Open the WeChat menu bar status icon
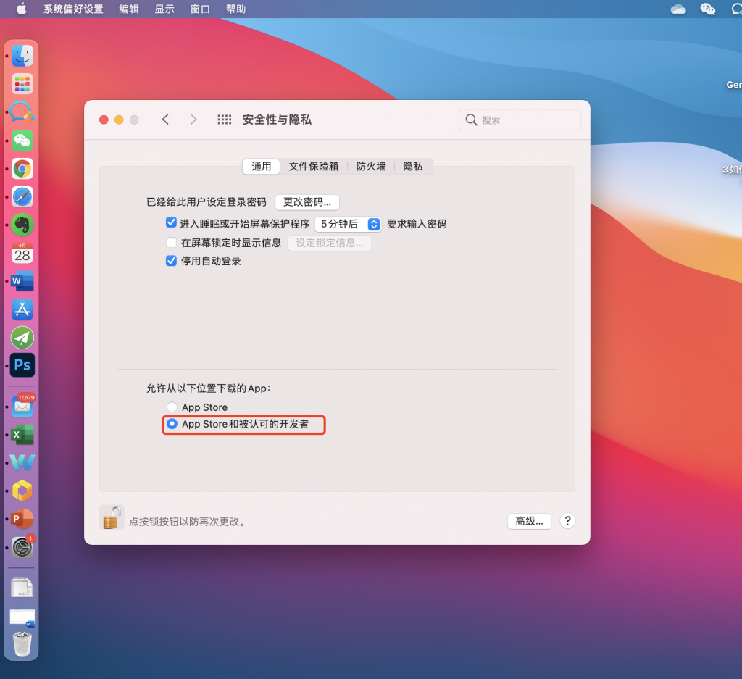The height and width of the screenshot is (679, 742). pos(707,9)
